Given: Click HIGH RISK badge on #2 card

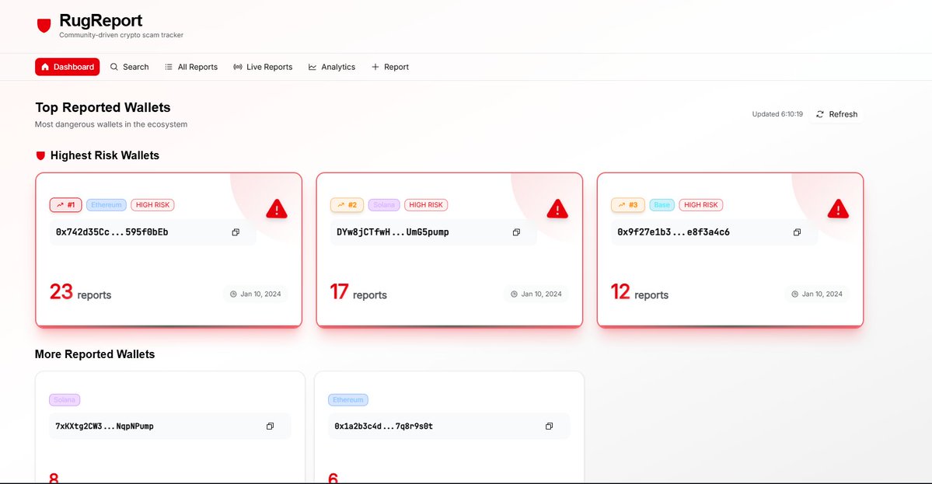Looking at the screenshot, I should (x=426, y=205).
